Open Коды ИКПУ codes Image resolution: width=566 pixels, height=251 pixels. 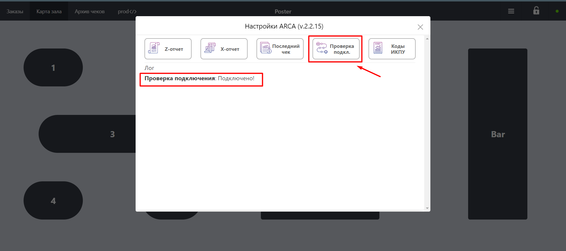click(x=392, y=49)
